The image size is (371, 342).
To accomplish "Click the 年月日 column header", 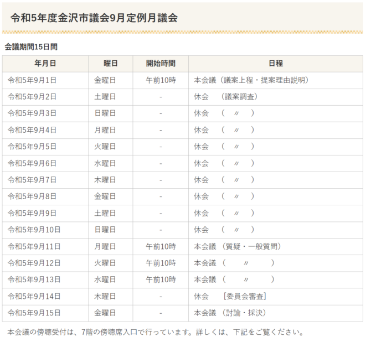I will 45,64.
